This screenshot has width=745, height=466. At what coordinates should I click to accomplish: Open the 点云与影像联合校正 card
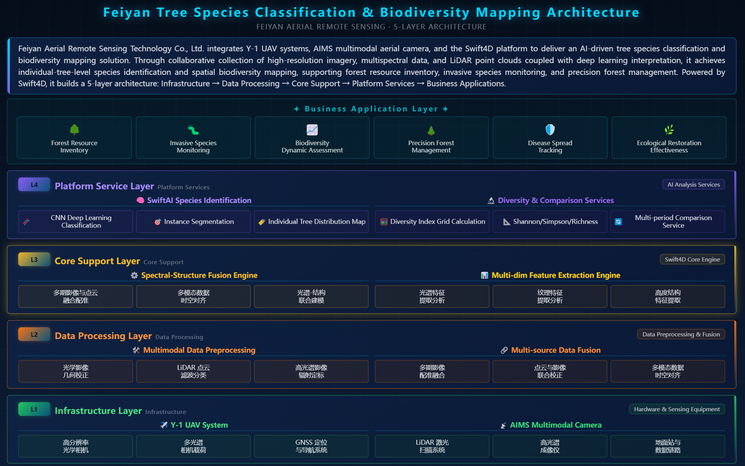tap(550, 371)
